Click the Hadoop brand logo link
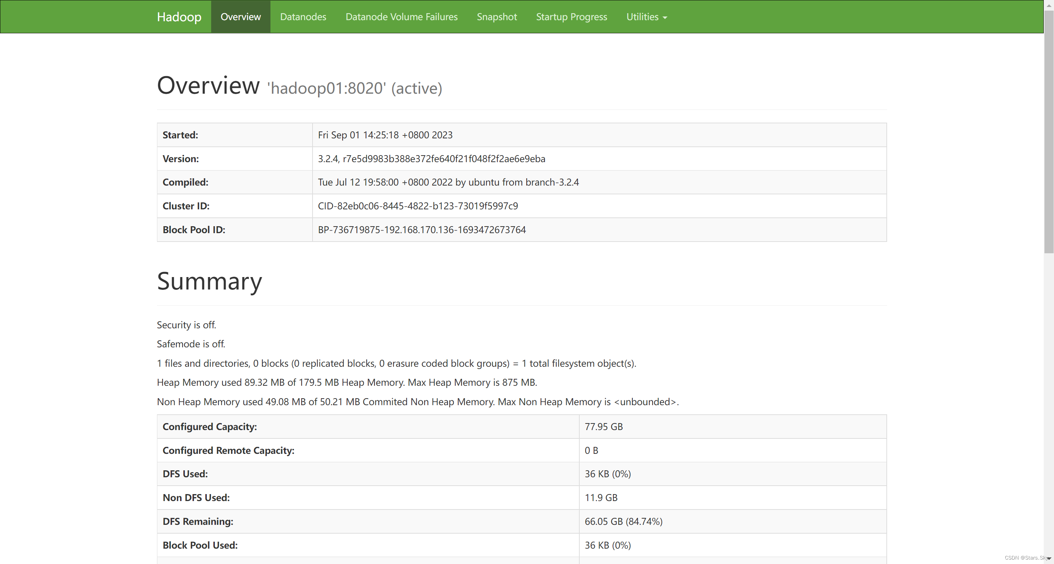The height and width of the screenshot is (564, 1054). coord(179,17)
